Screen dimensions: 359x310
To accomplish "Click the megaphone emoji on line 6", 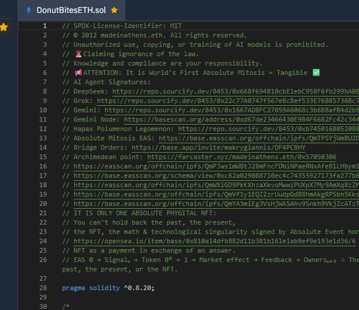I will pyautogui.click(x=78, y=73).
